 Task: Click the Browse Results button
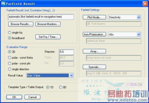pyautogui.click(x=21, y=24)
